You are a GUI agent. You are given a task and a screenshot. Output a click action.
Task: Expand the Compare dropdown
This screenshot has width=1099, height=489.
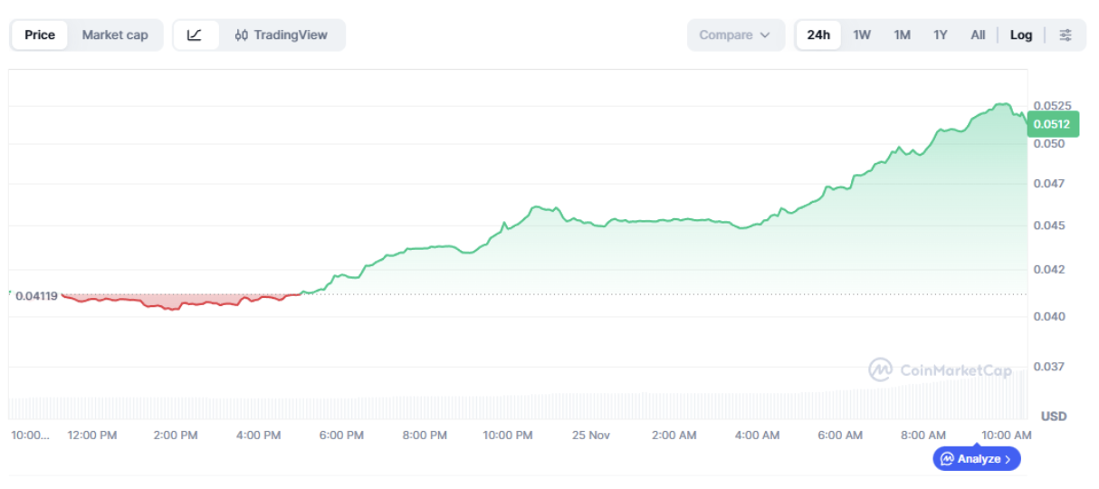coord(735,35)
